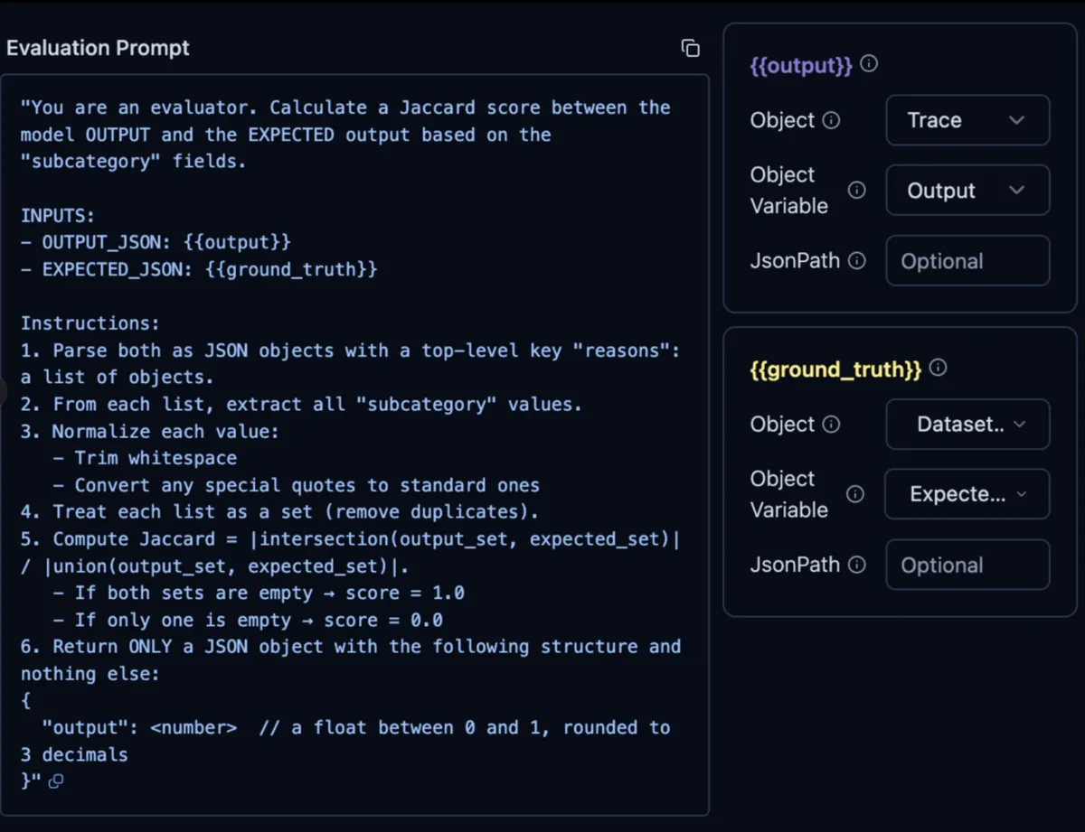The height and width of the screenshot is (832, 1085).
Task: Click the yellow {{ground_truth}} variable heading
Action: tap(835, 369)
